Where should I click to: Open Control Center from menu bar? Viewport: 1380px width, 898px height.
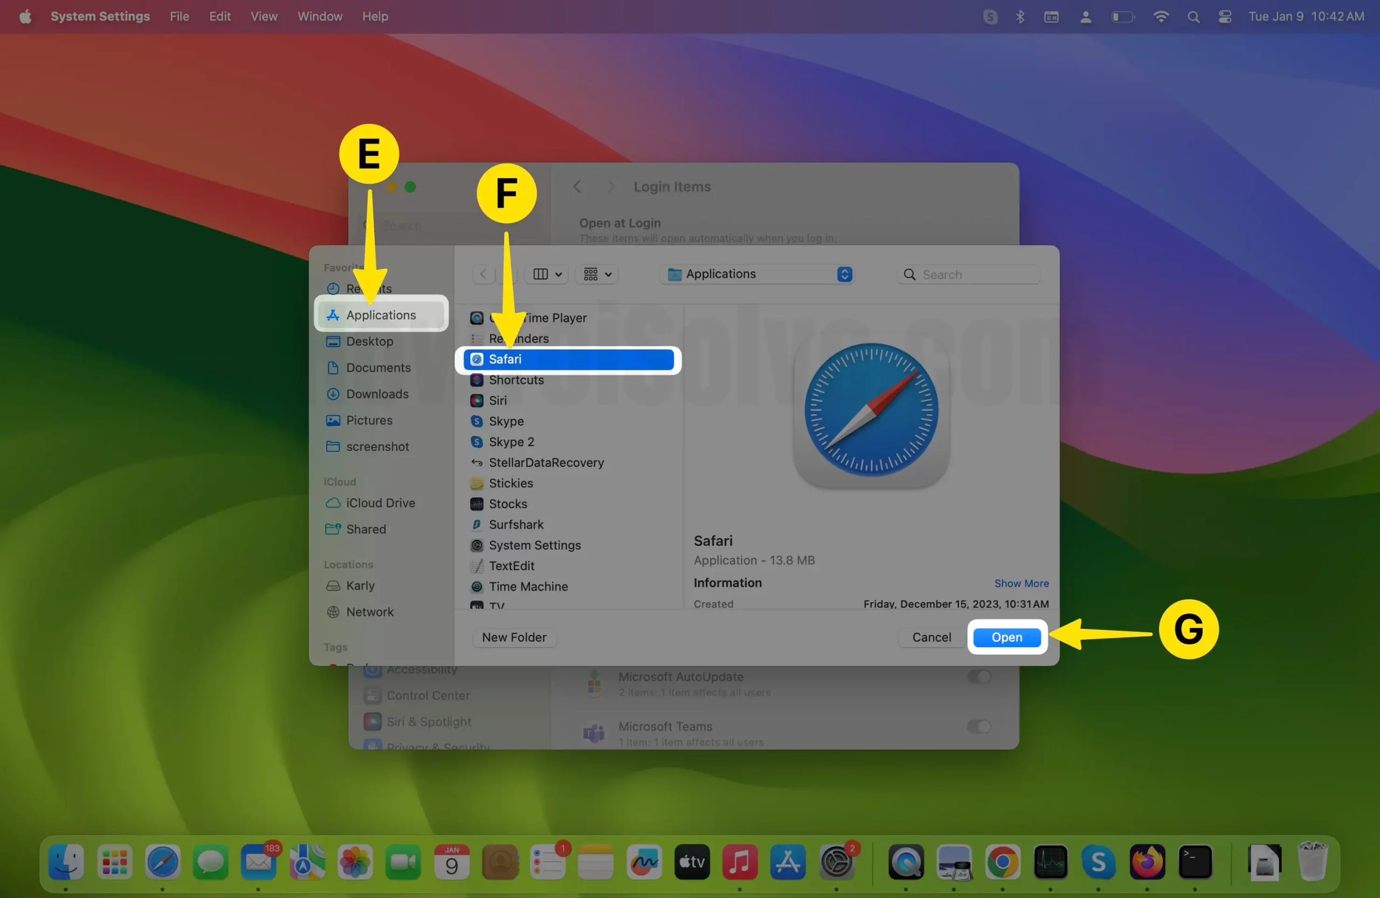pyautogui.click(x=1224, y=17)
